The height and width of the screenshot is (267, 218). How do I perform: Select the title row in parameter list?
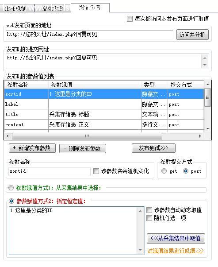tap(104, 114)
